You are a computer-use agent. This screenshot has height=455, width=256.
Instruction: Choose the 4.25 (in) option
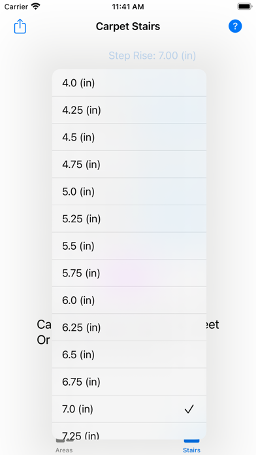(x=129, y=110)
